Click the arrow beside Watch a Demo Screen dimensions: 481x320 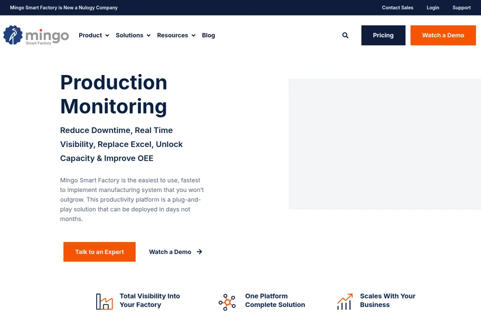tap(199, 251)
